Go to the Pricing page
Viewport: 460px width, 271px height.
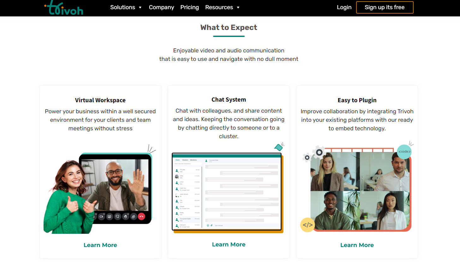(189, 7)
